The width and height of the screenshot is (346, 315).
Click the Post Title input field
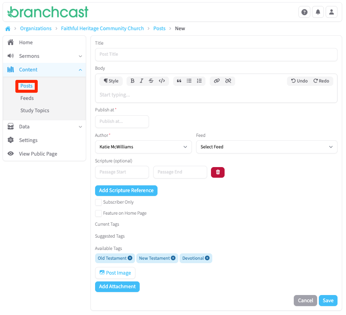(216, 54)
